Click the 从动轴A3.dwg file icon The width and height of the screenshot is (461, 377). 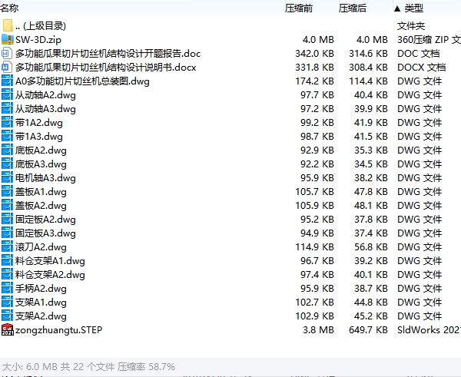pos(8,108)
